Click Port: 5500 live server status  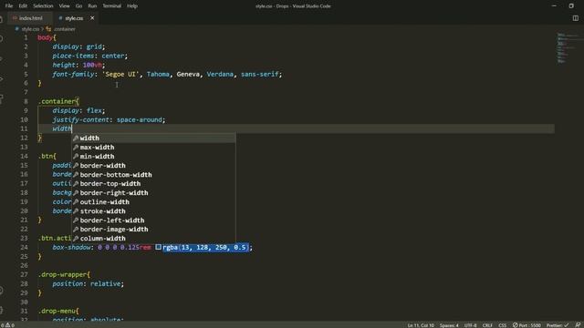527,325
